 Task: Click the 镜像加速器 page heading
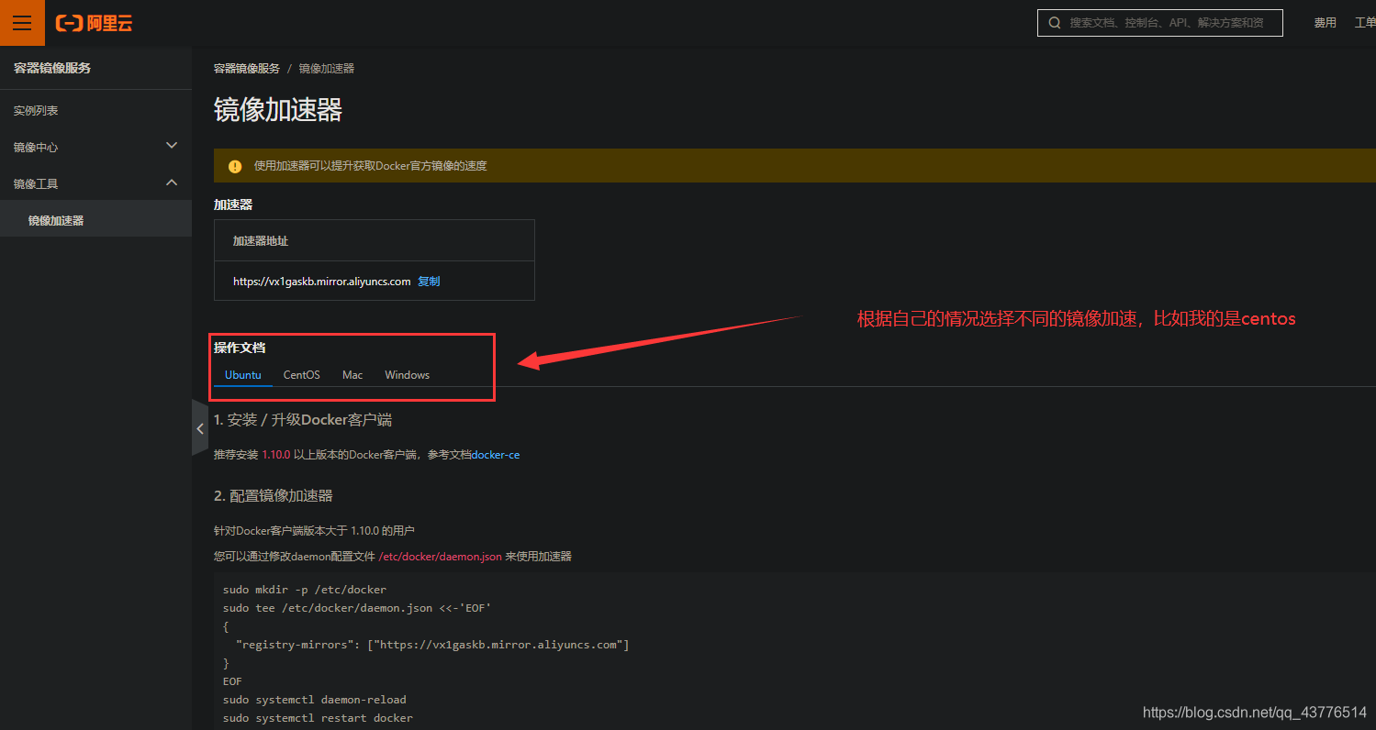[278, 110]
